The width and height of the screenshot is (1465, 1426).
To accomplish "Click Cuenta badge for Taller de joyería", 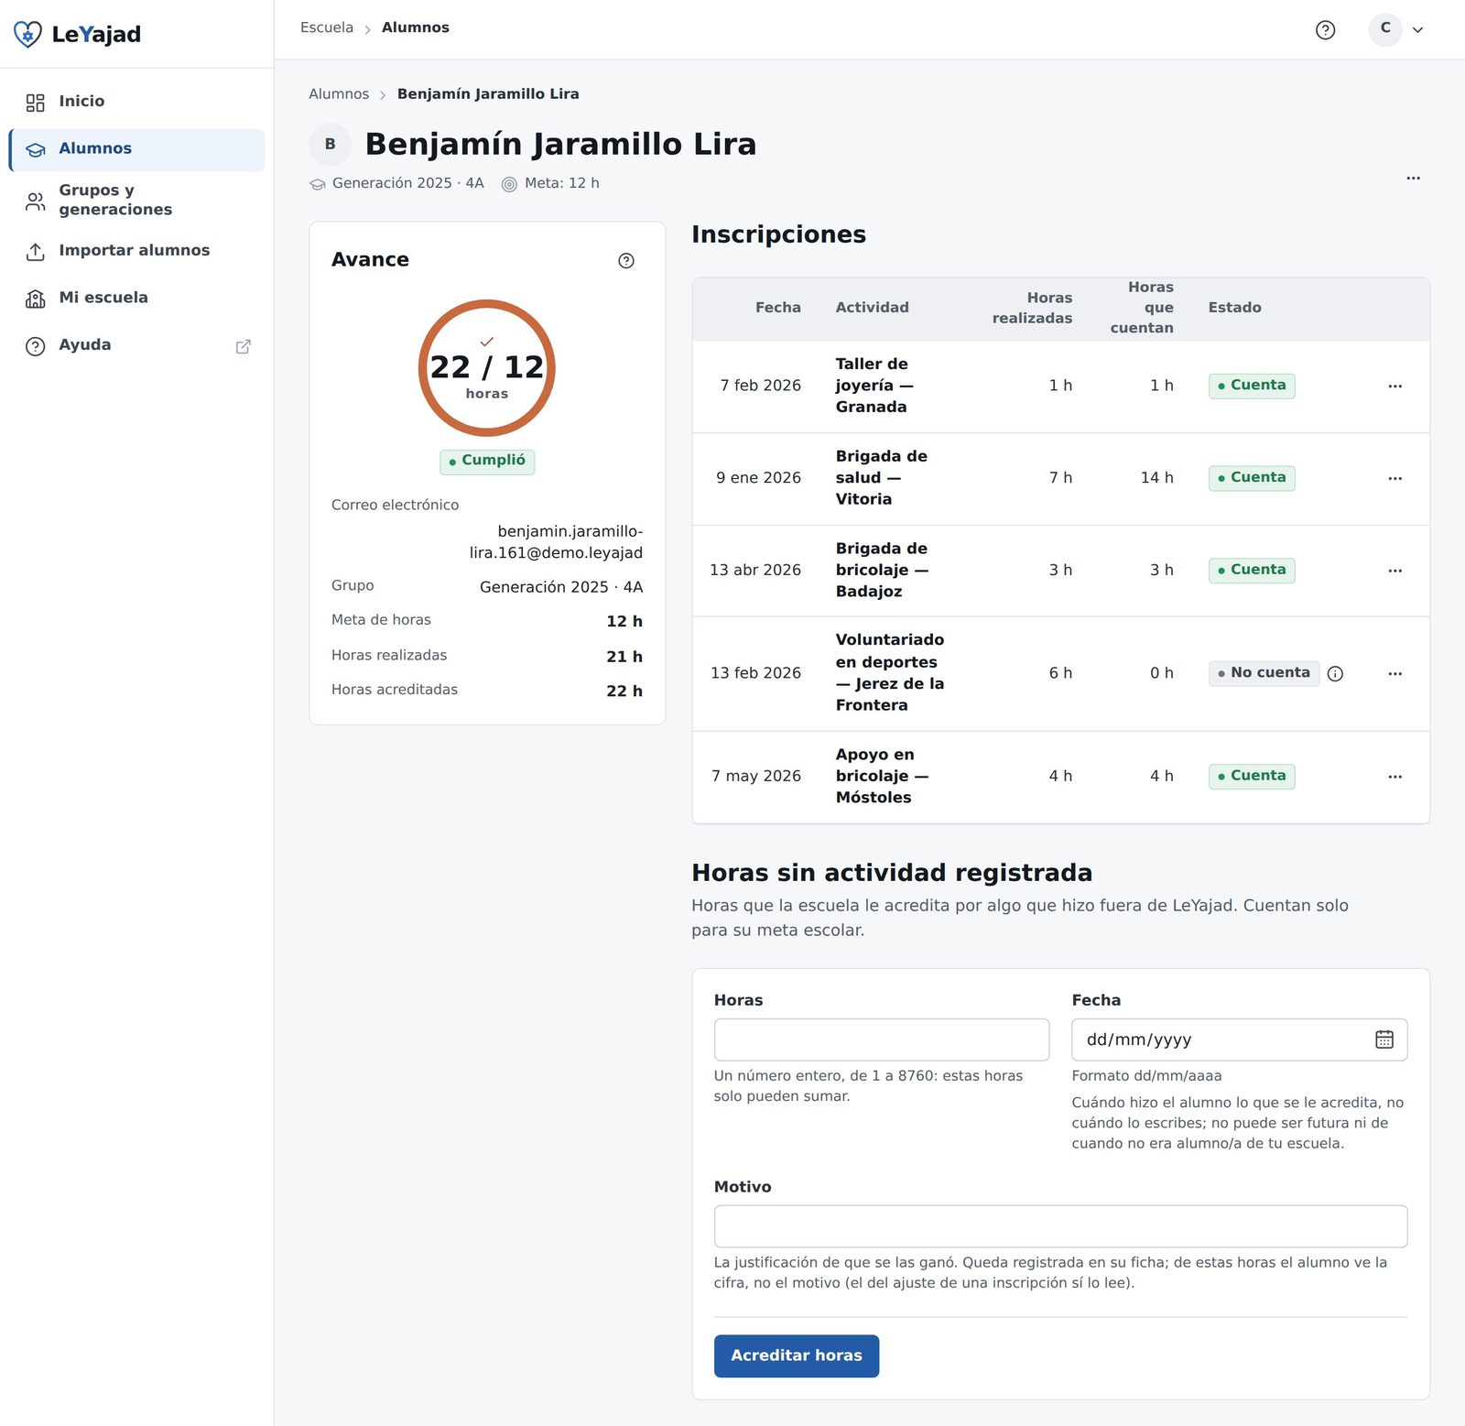I will [1252, 386].
